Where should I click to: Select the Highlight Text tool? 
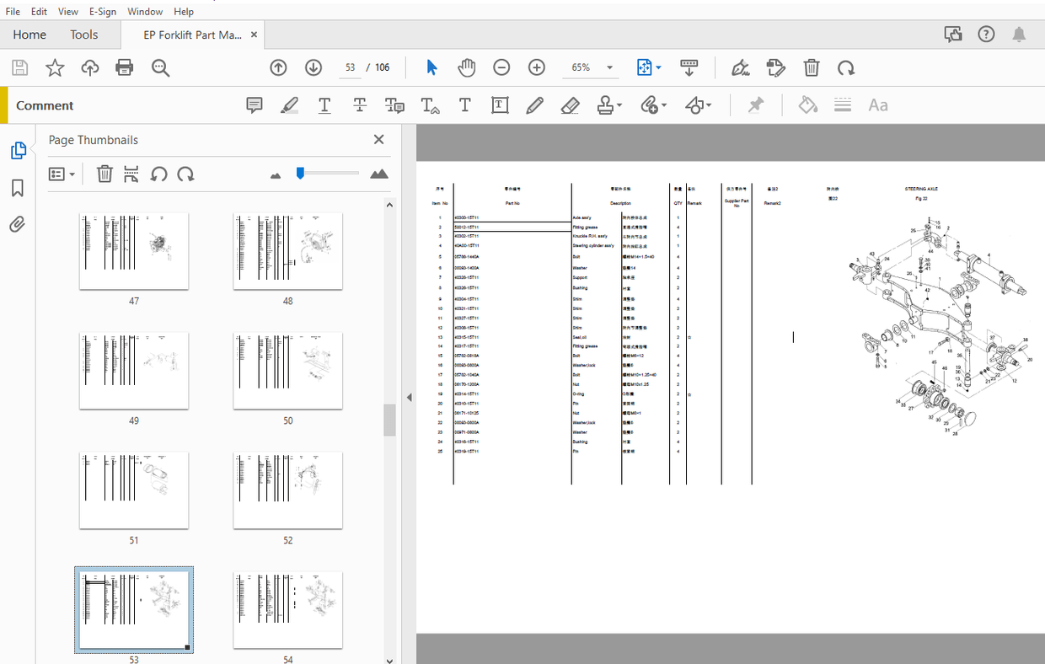289,105
